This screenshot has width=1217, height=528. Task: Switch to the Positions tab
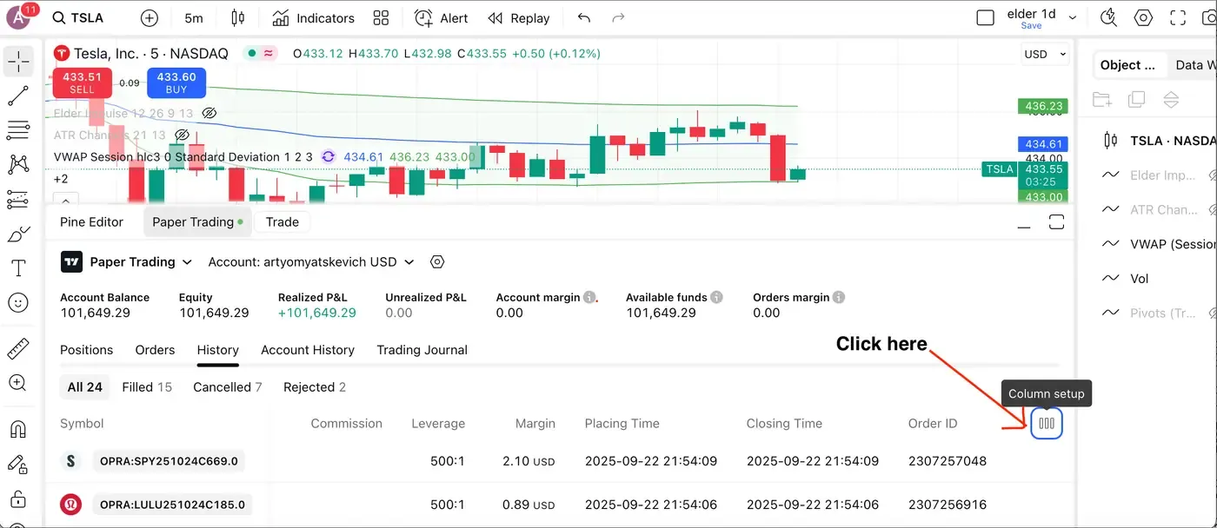point(86,350)
